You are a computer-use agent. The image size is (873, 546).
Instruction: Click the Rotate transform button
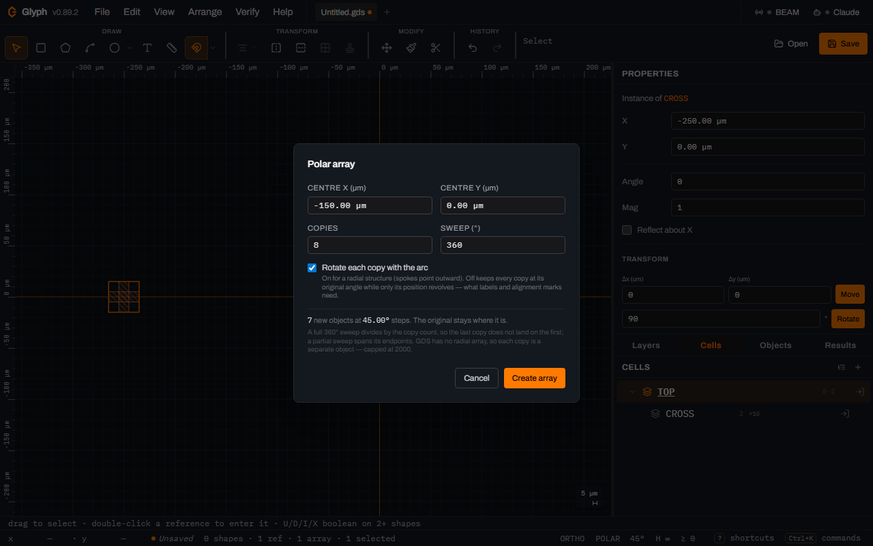[848, 319]
